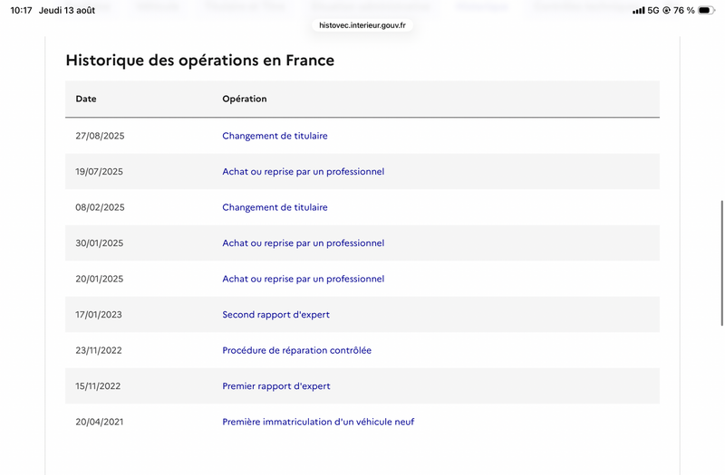Tap the 76 % battery percentage
Screen dimensions: 725x475
pyautogui.click(x=684, y=10)
